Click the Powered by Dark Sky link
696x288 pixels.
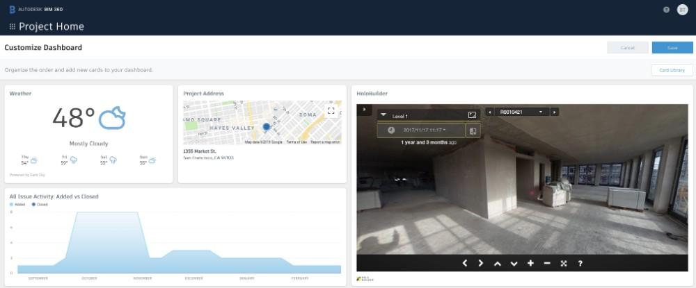(x=27, y=175)
